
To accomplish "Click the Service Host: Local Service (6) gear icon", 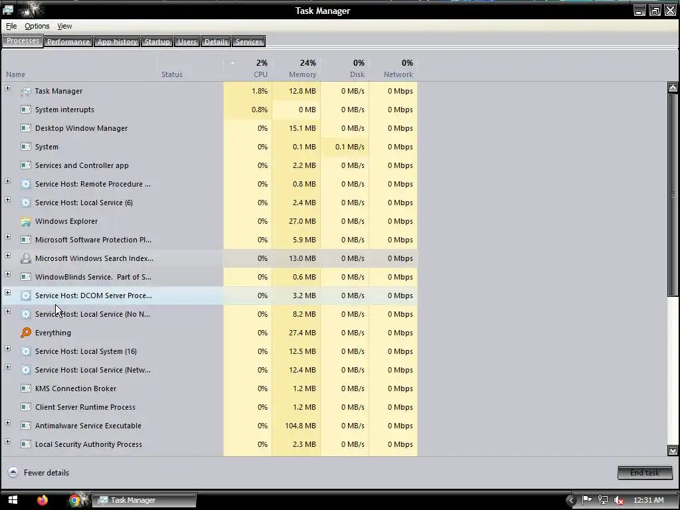I will (x=26, y=203).
